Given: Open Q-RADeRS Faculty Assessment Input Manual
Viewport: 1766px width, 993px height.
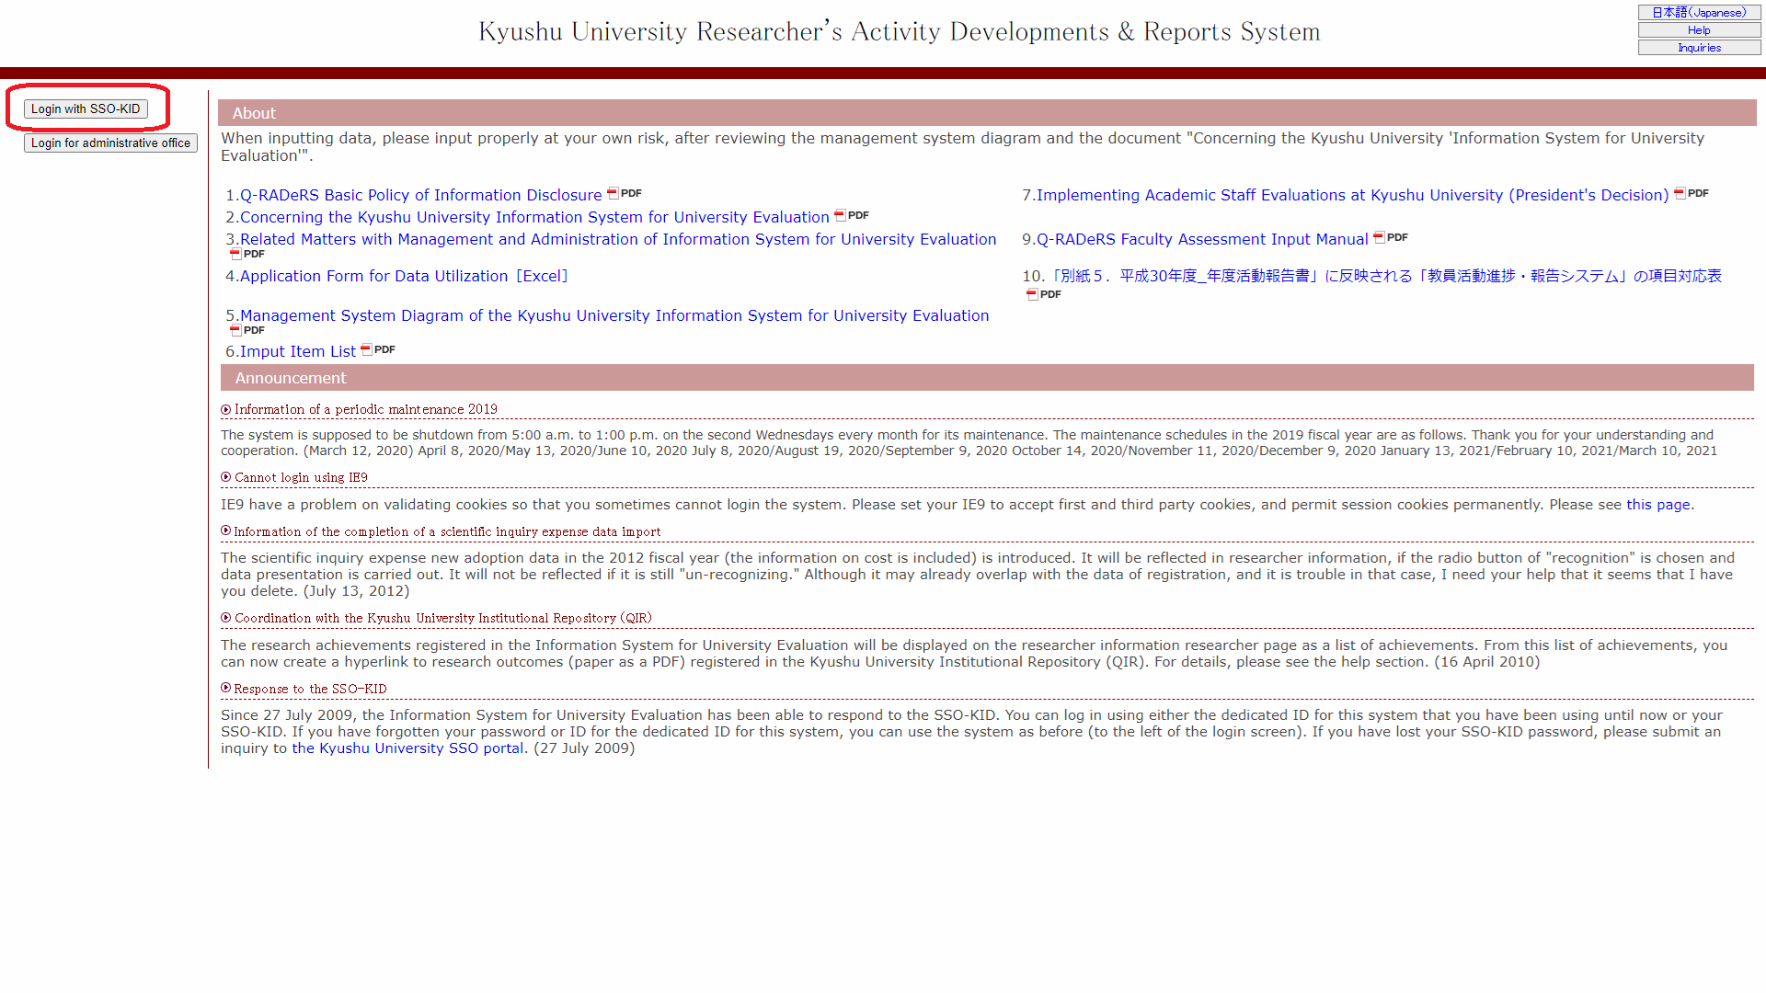Looking at the screenshot, I should point(1202,239).
